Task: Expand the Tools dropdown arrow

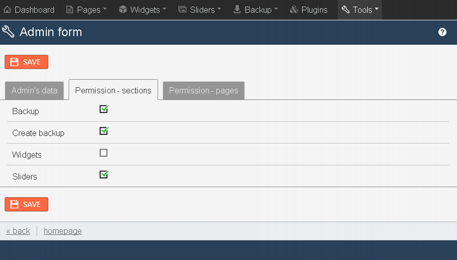Action: click(x=376, y=9)
